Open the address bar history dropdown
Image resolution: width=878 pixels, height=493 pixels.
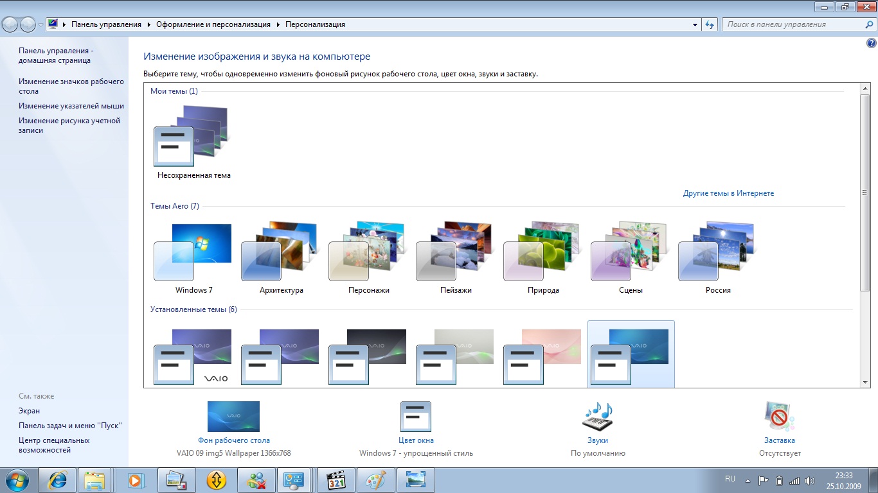point(695,24)
